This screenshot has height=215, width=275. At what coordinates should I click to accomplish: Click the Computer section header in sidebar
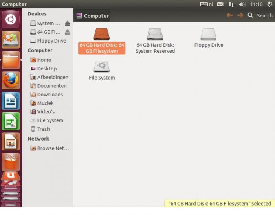40,50
